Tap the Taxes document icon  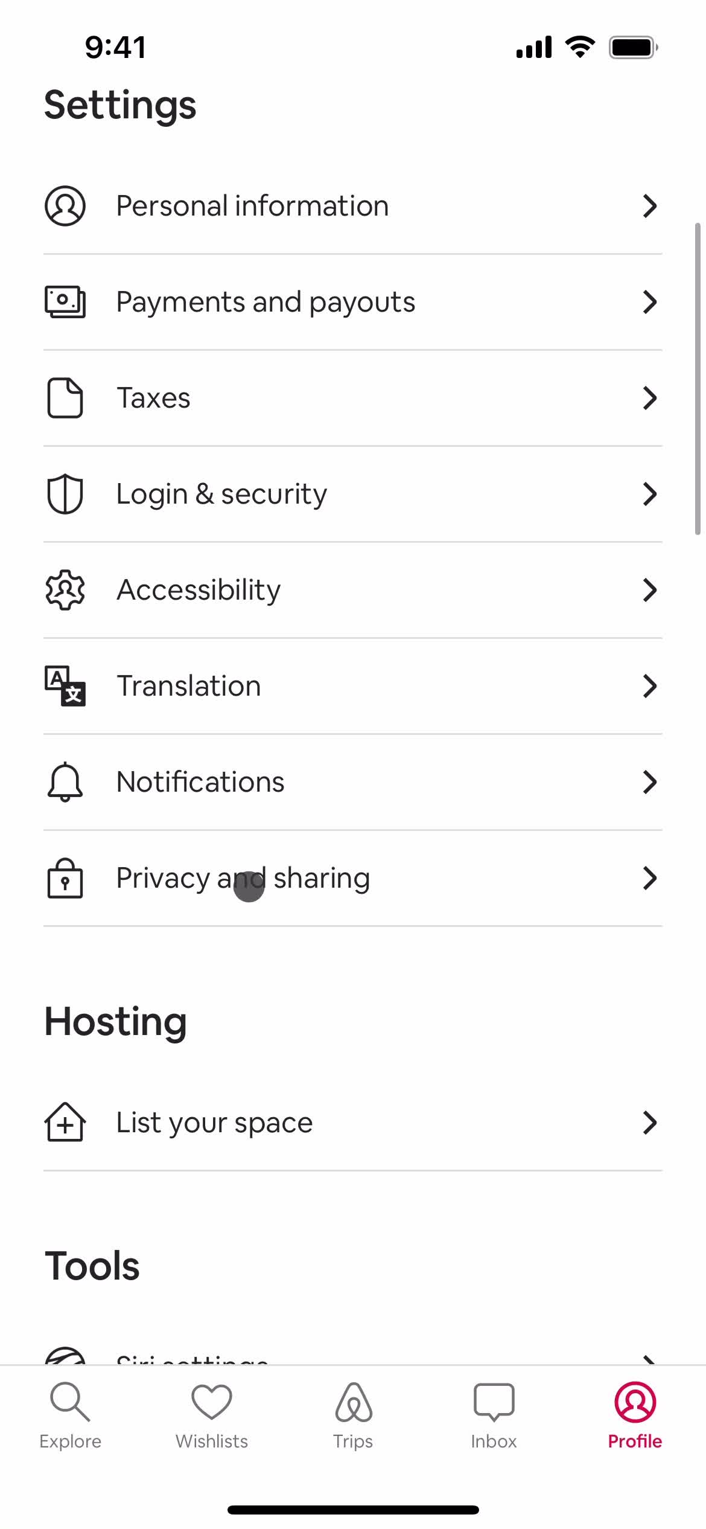pyautogui.click(x=65, y=398)
